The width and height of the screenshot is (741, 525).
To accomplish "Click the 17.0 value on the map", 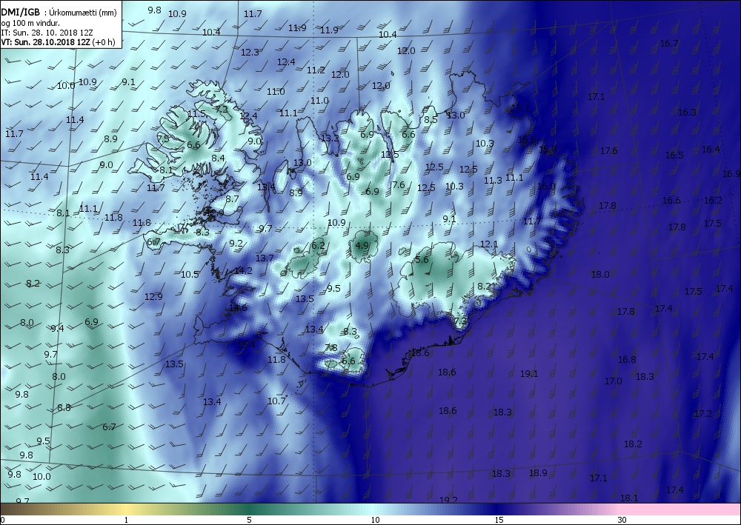I will (x=613, y=381).
